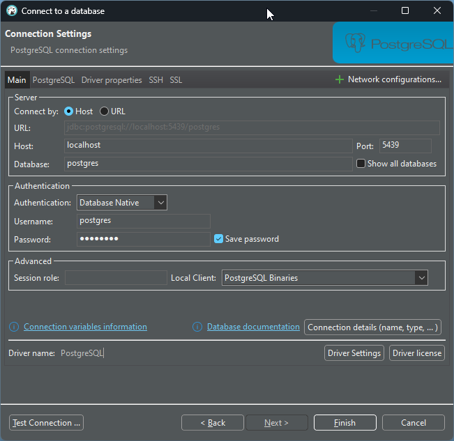Maximize the Connect to a database window

[405, 10]
